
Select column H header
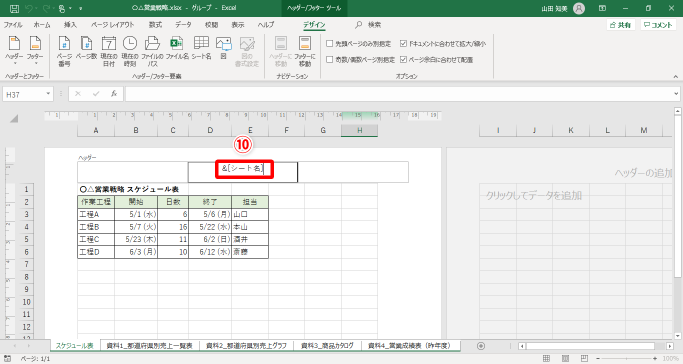point(359,130)
